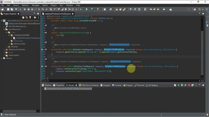Click the editor's horizontal scrollbar right arrow
Image resolution: width=209 pixels, height=117 pixels.
(200, 81)
